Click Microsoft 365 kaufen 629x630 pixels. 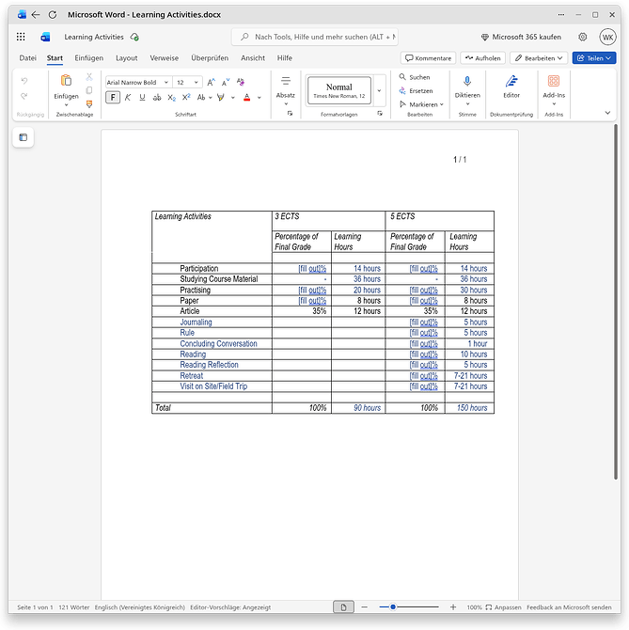pyautogui.click(x=521, y=37)
